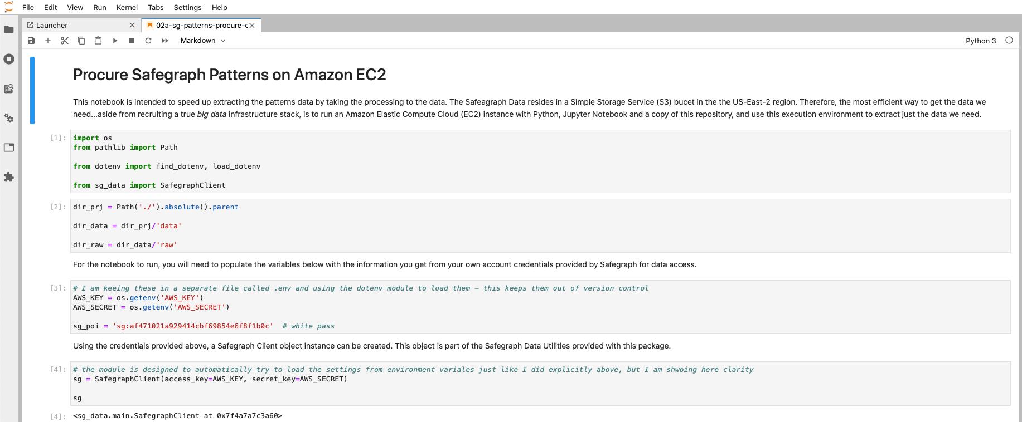The image size is (1022, 422).
Task: Cut selected cells with the scissors icon
Action: point(65,41)
